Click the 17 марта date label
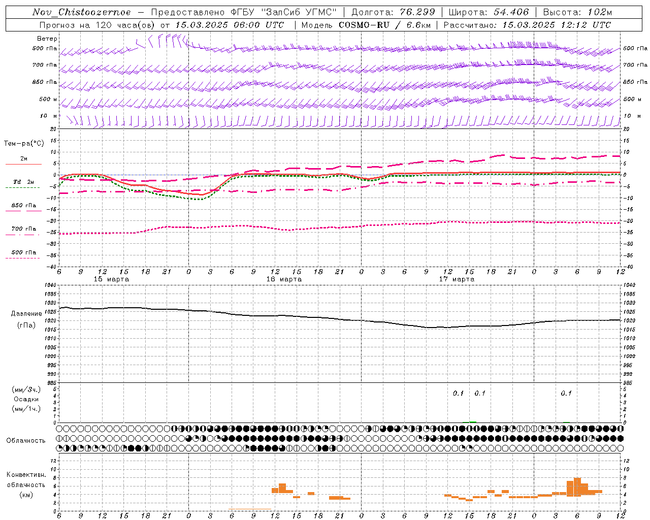The height and width of the screenshot is (520, 650). tap(456, 279)
